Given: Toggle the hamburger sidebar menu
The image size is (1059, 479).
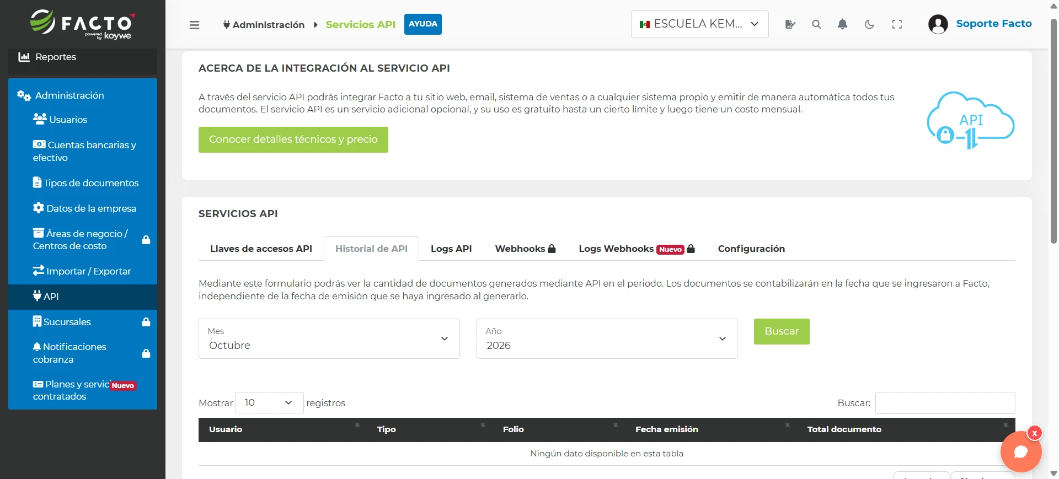Looking at the screenshot, I should pyautogui.click(x=194, y=25).
